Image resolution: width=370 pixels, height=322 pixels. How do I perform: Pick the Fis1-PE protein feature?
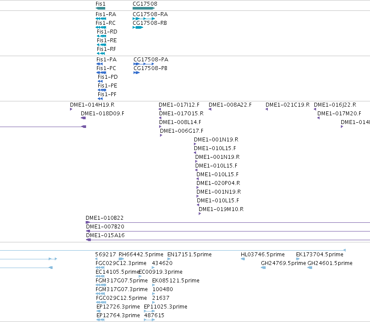coord(107,86)
